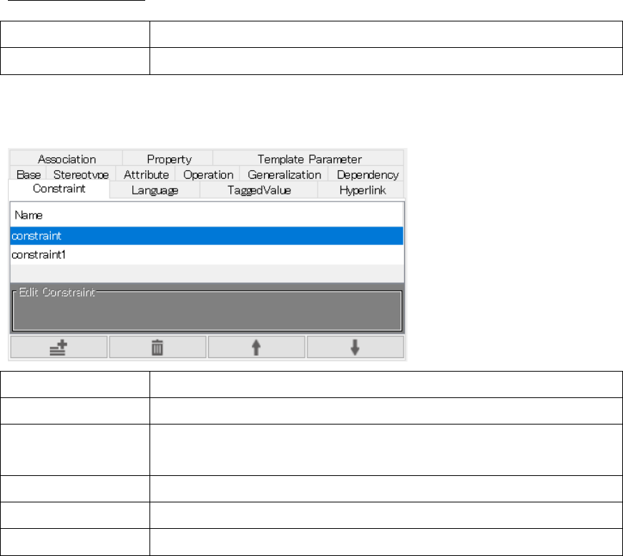Move constraint up with arrow button
623x556 pixels.
click(x=257, y=347)
